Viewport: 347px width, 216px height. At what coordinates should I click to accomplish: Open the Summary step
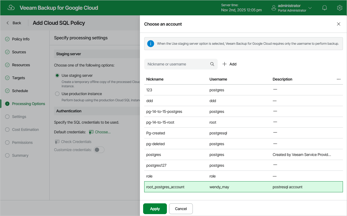point(20,155)
